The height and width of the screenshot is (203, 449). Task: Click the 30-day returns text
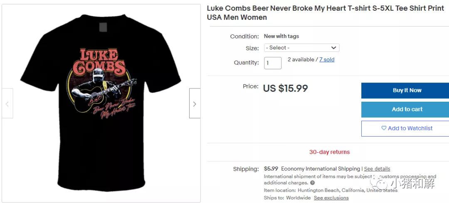pos(329,152)
